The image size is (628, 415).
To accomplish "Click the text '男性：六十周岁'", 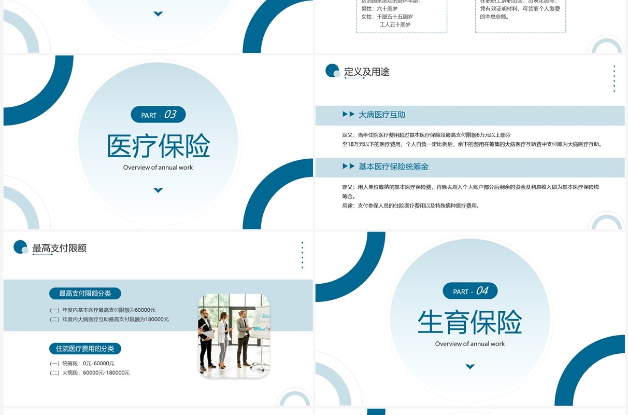I will [x=379, y=9].
